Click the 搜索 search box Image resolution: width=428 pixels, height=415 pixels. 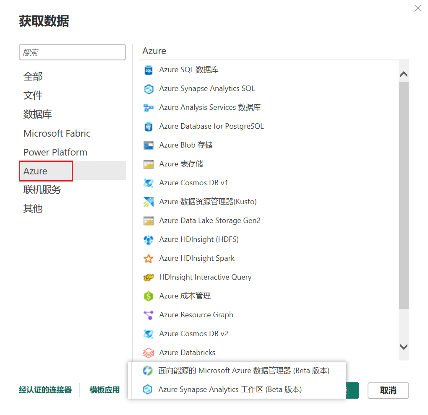point(72,52)
